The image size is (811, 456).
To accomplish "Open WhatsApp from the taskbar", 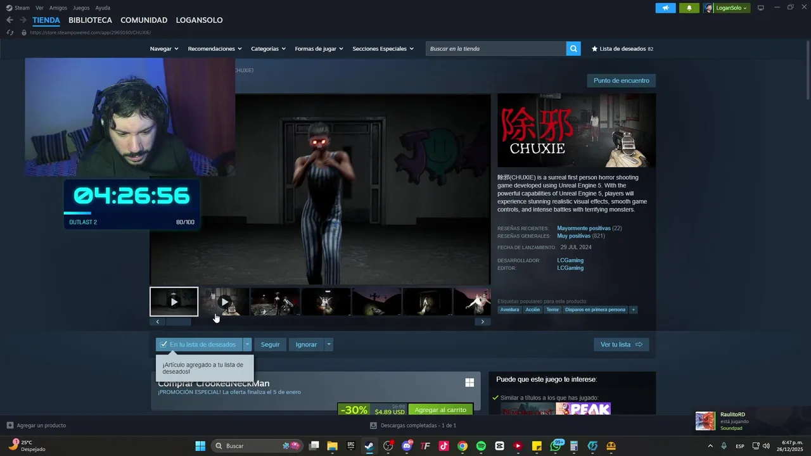I will [556, 446].
